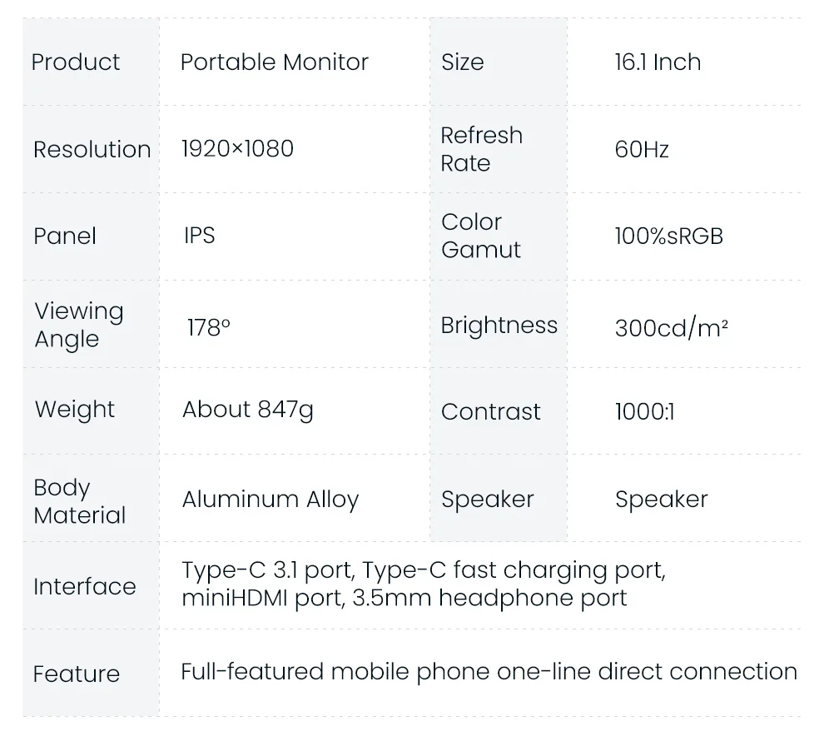Click the 'Feature' row label

pyautogui.click(x=77, y=674)
